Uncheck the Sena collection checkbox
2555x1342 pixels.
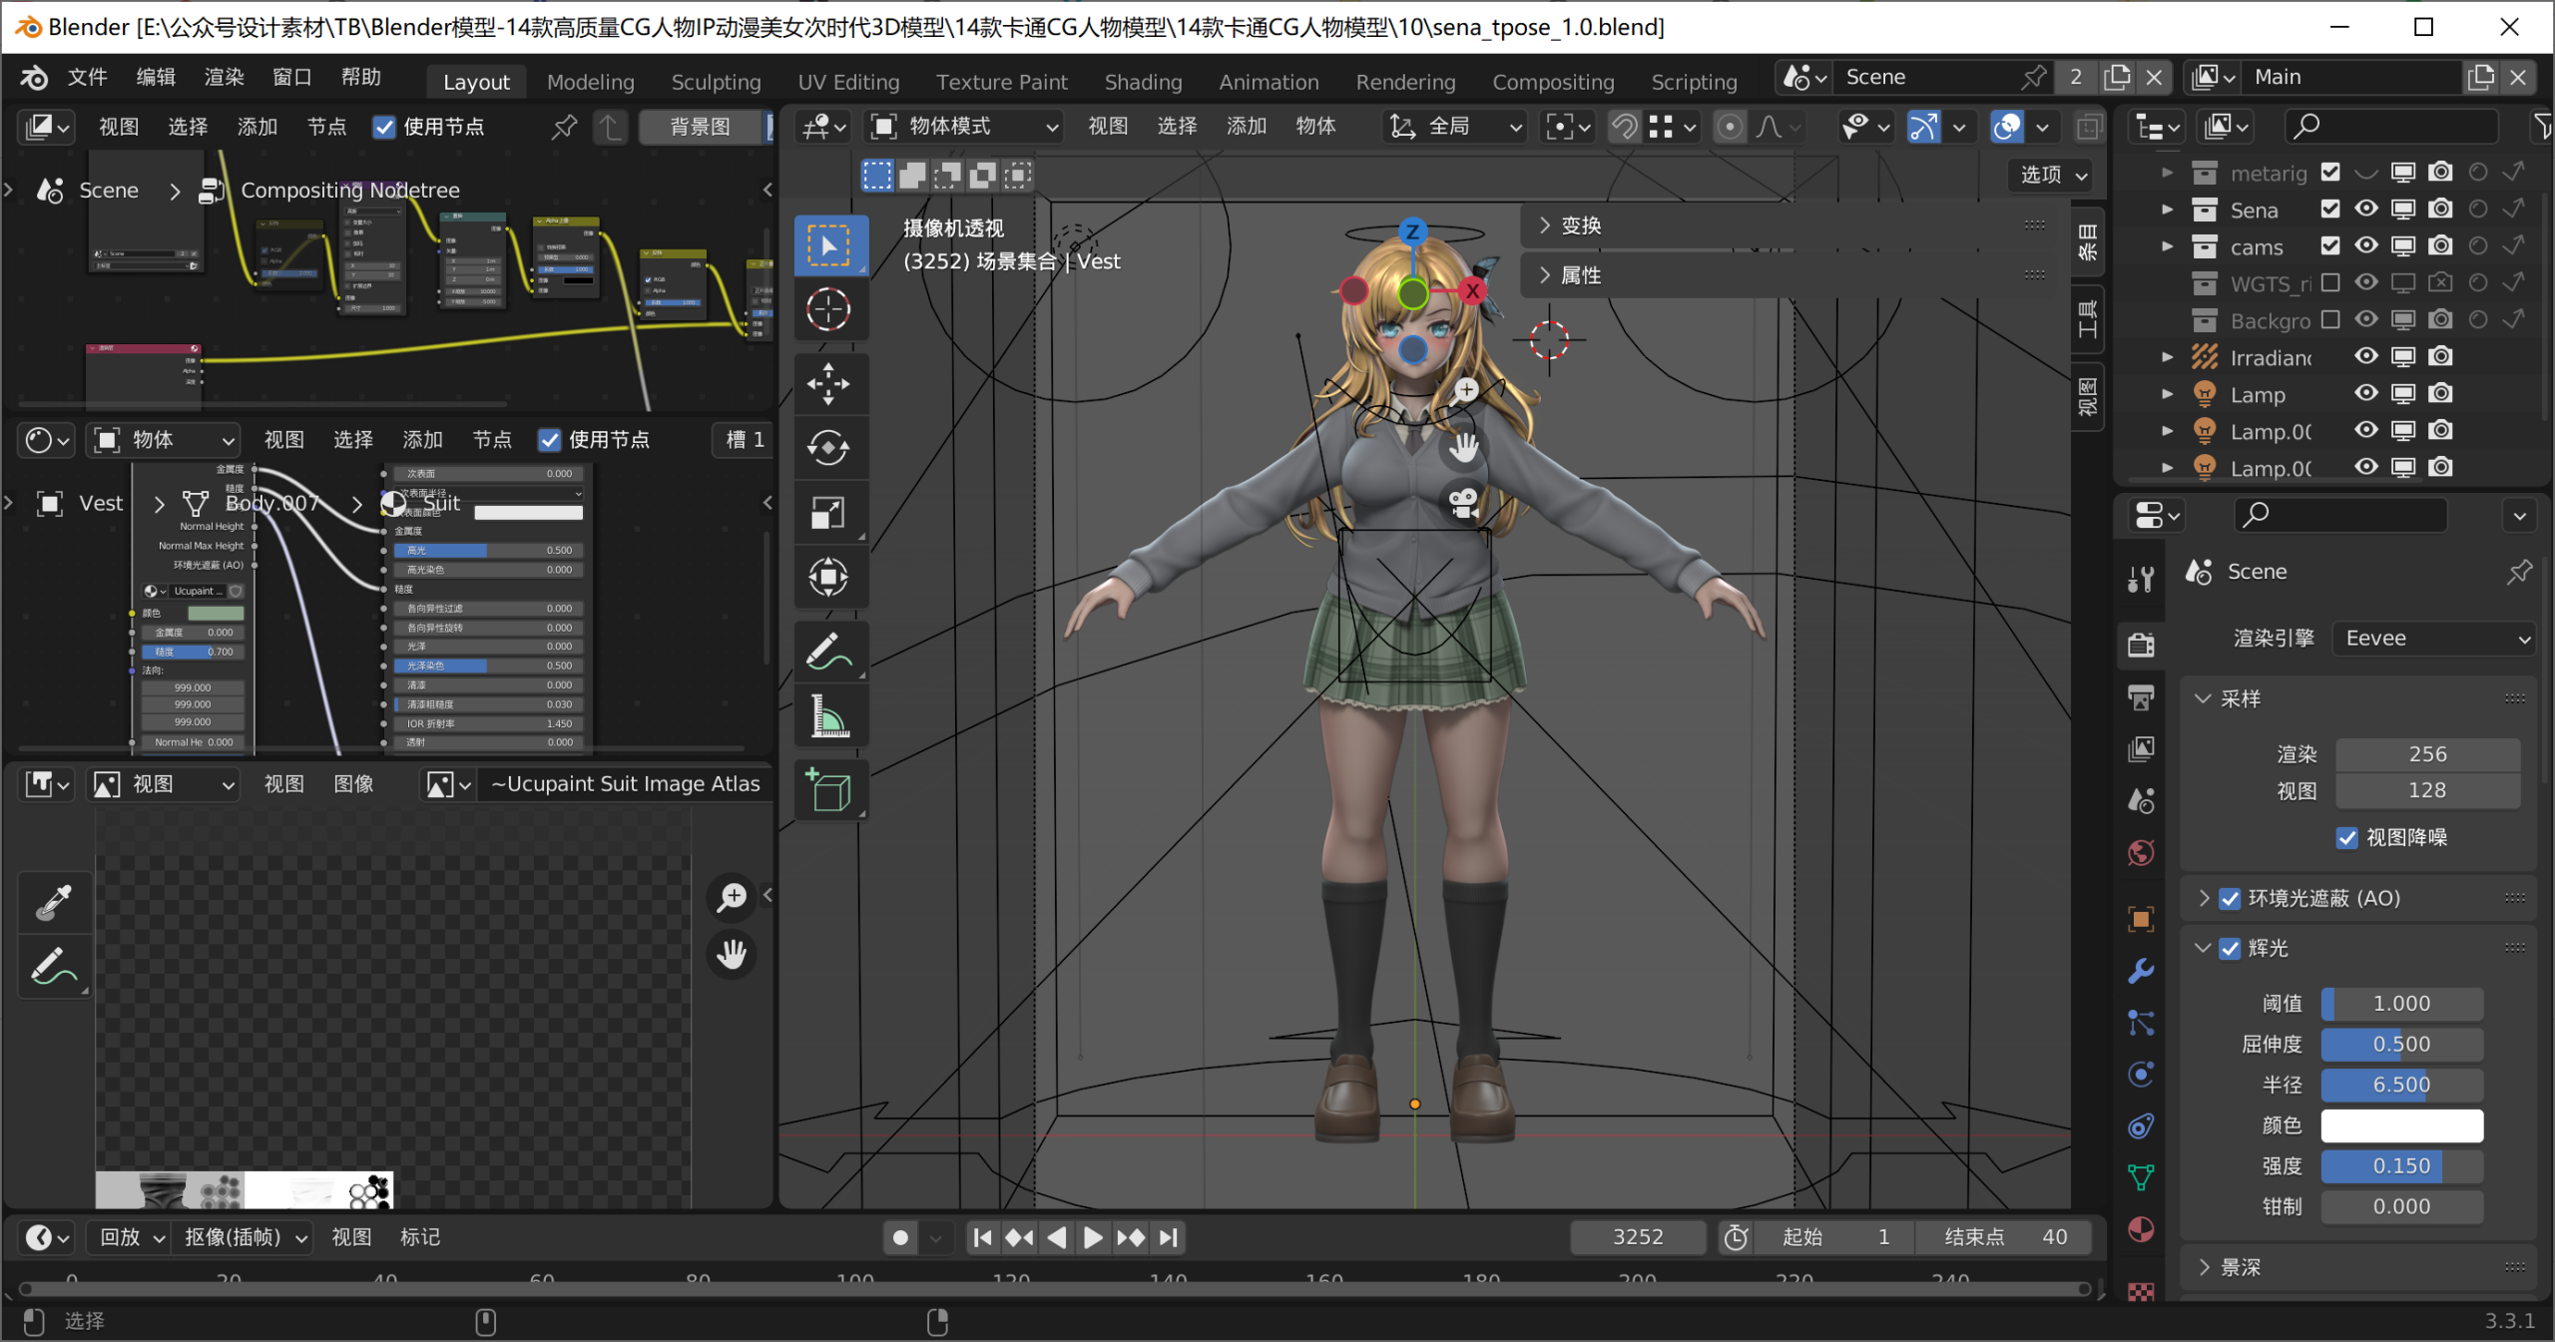click(x=2330, y=209)
